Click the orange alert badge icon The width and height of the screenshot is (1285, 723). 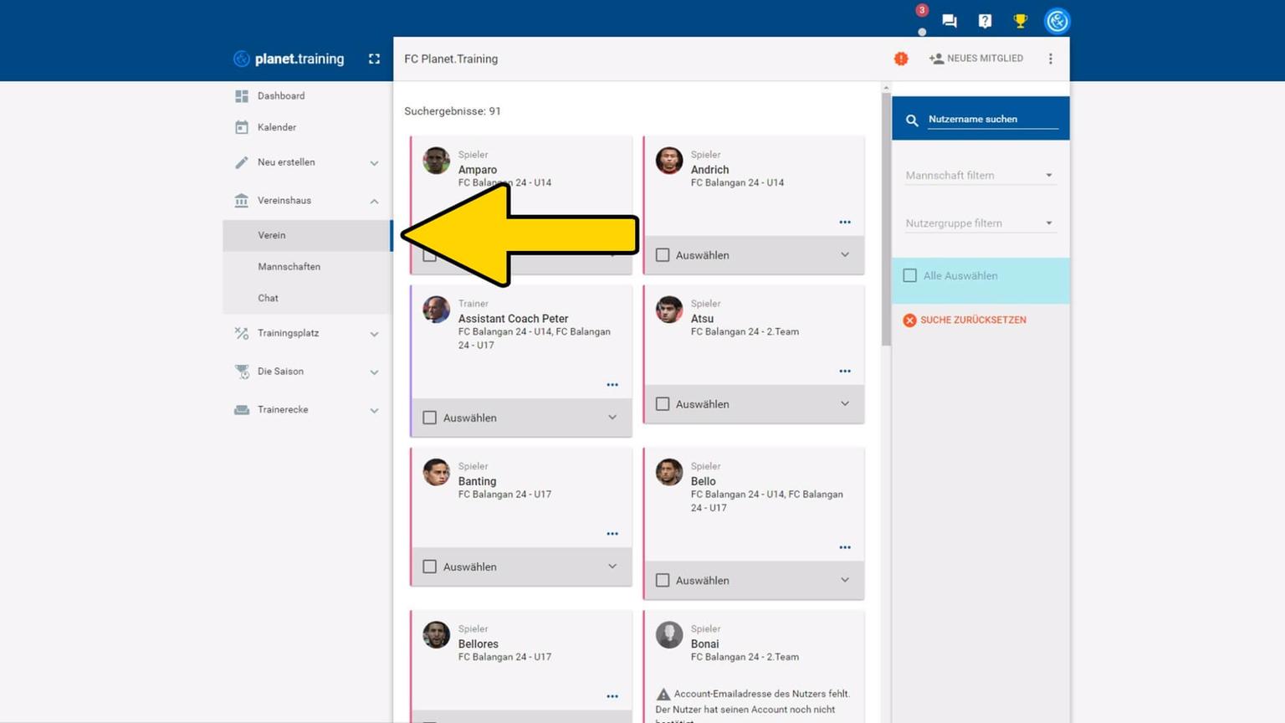point(901,59)
